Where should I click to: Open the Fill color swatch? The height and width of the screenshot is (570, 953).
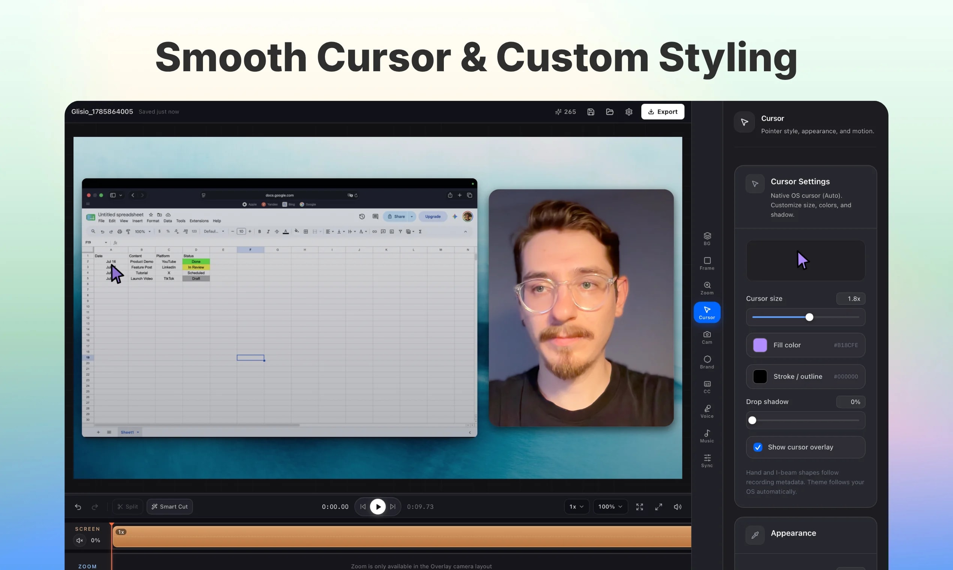[x=760, y=345]
